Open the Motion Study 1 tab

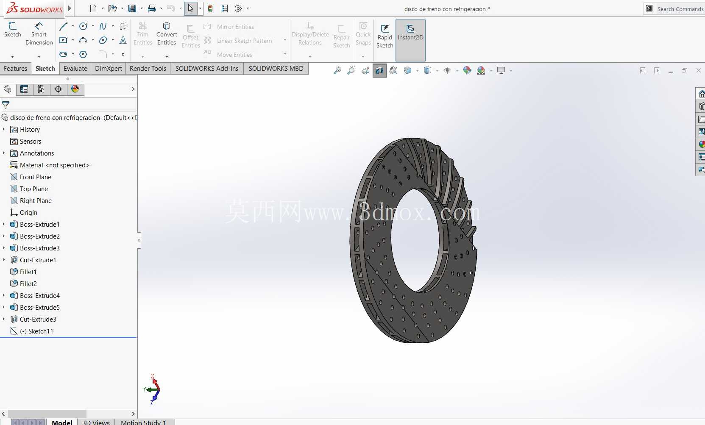click(143, 422)
